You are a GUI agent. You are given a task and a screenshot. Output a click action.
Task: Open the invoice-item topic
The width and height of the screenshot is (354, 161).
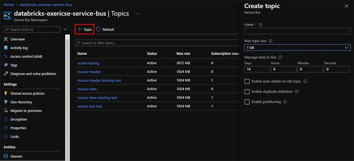coord(87,89)
